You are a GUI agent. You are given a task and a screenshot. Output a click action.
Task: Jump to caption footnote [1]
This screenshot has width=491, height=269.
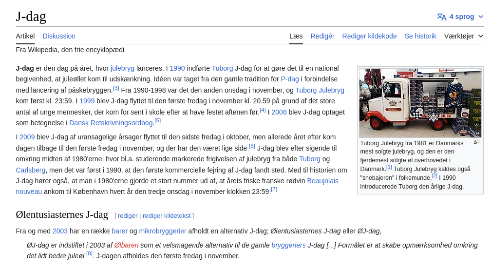coord(389,167)
